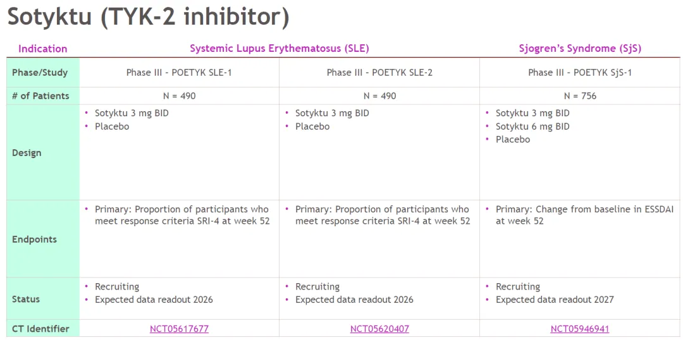This screenshot has height=340, width=683.
Task: Select the Indication column header
Action: point(42,49)
